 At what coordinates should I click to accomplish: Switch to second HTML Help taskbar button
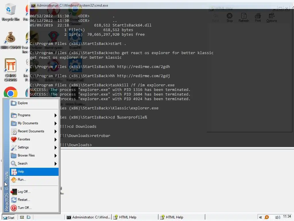[x=182, y=217]
